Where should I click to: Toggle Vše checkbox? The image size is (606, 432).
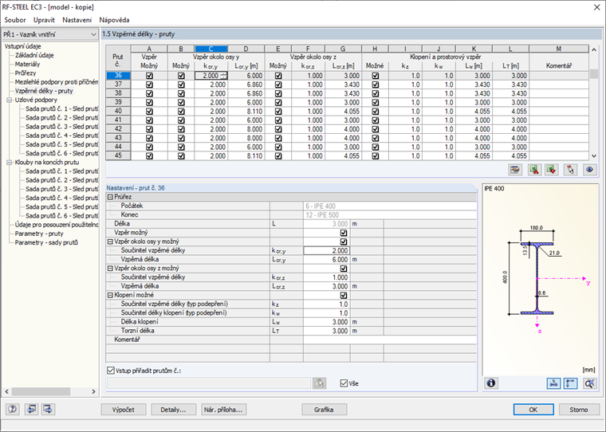[x=344, y=383]
